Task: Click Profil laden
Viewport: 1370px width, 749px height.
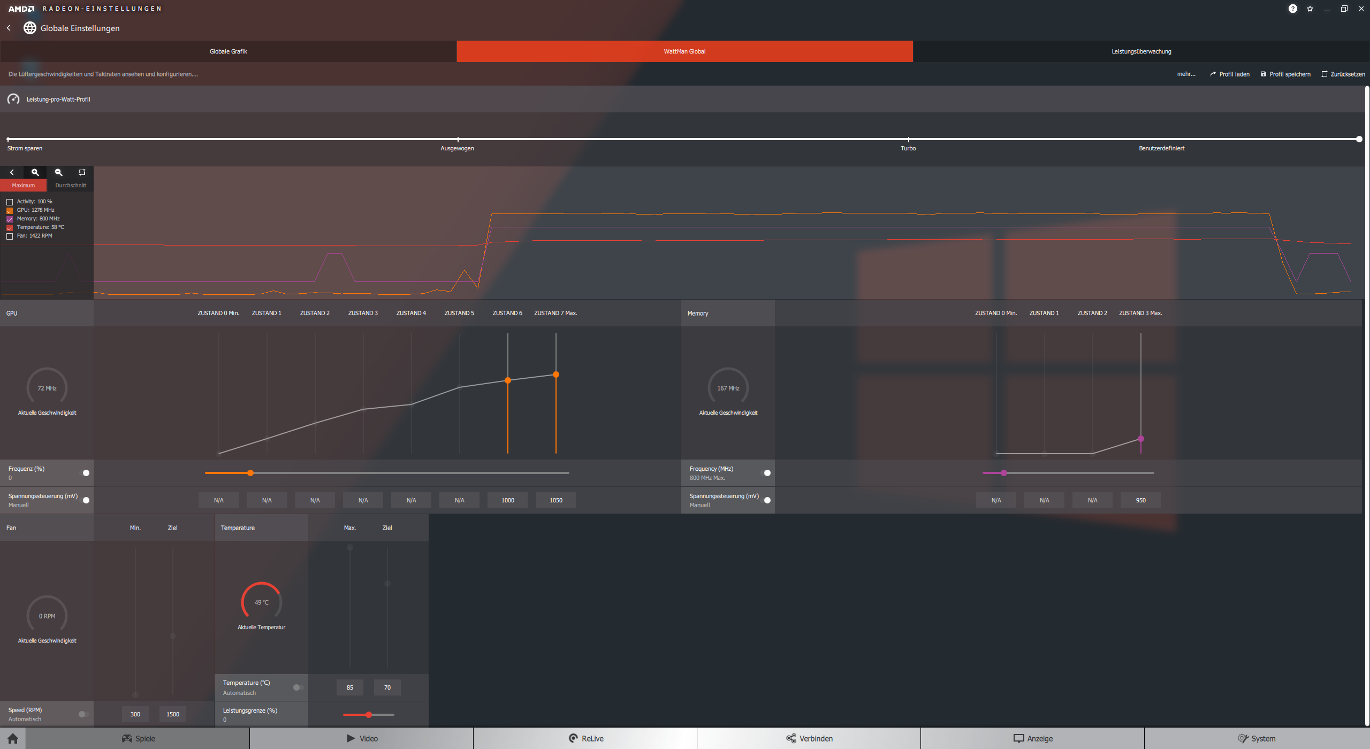Action: coord(1229,74)
